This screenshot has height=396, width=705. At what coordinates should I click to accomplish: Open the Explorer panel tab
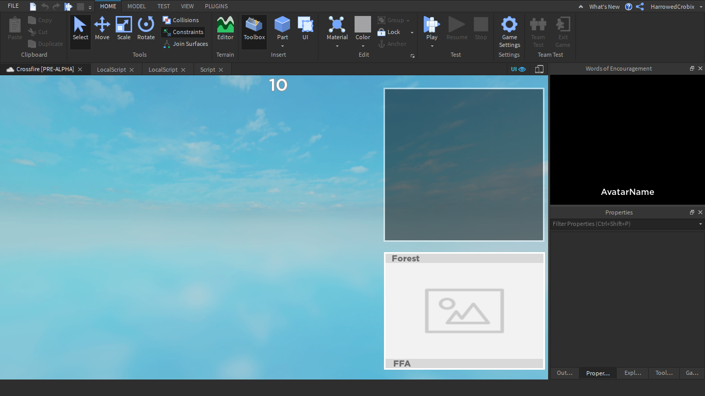(633, 373)
